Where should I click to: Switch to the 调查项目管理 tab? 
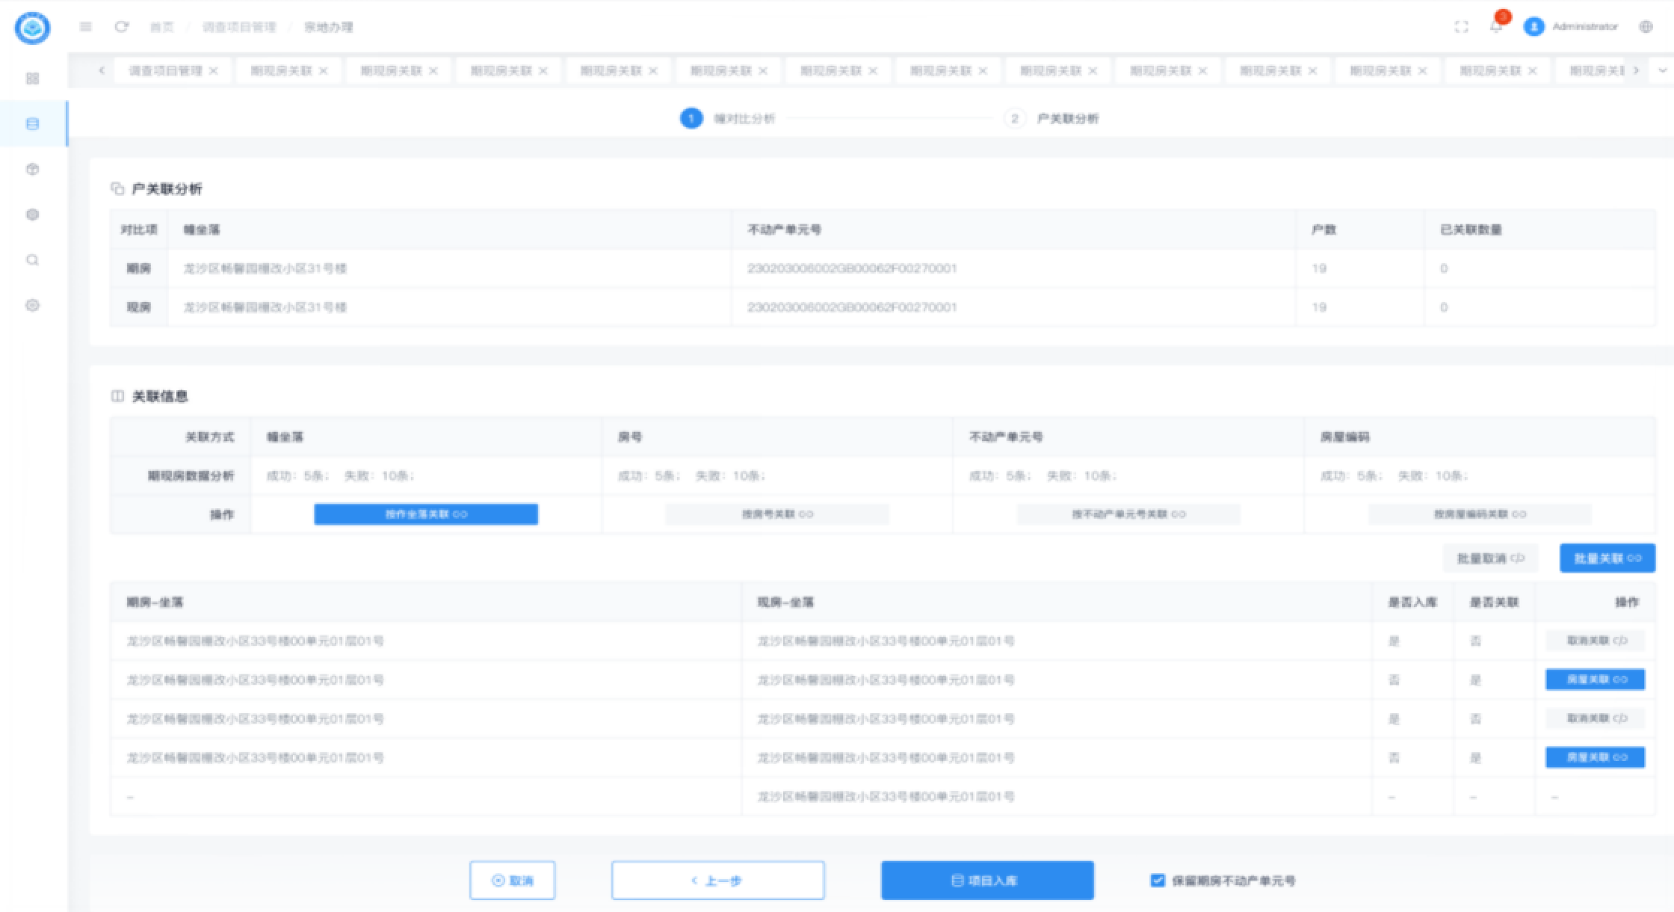pos(165,70)
